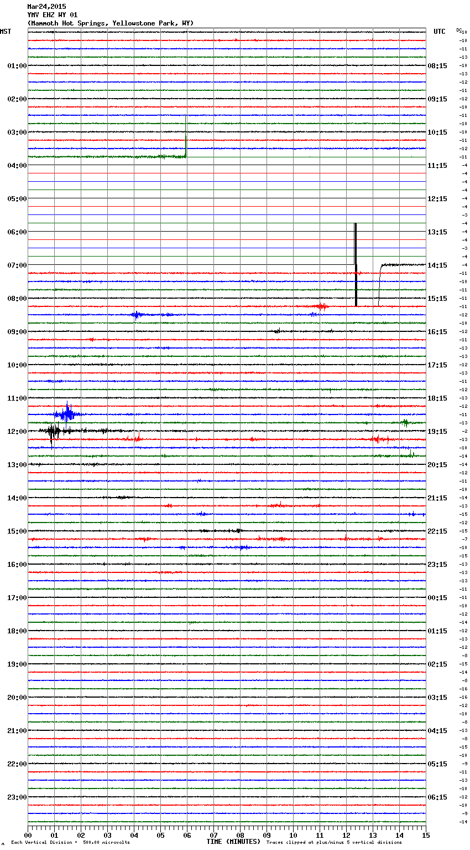Select the 19:00 MST hour label
The width and height of the screenshot is (470, 850).
tap(17, 664)
